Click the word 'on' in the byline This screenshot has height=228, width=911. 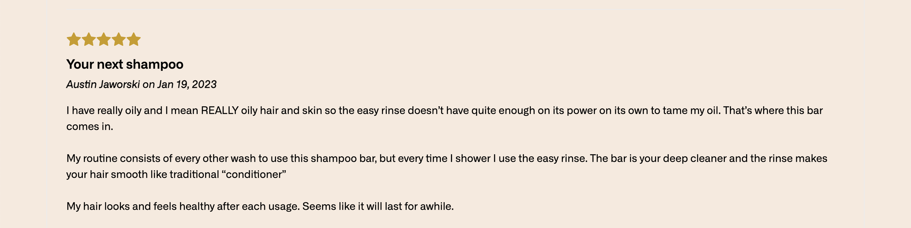click(148, 85)
